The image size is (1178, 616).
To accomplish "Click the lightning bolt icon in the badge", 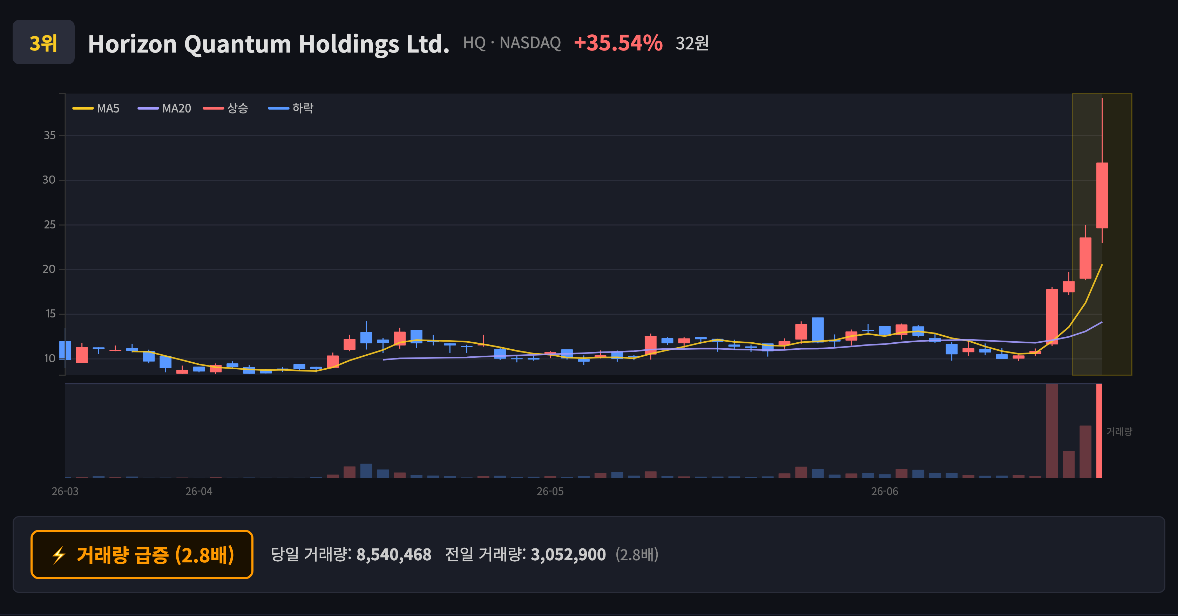I will coord(59,555).
